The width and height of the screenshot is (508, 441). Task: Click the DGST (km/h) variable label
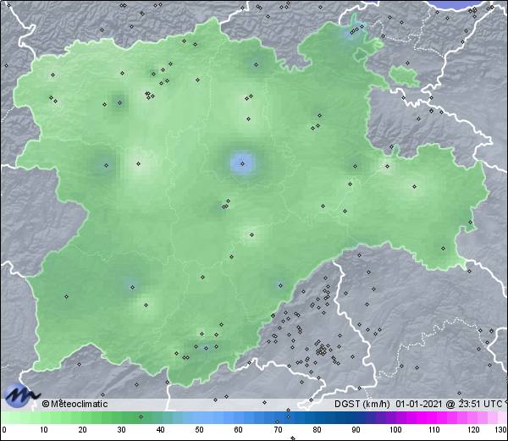[362, 404]
